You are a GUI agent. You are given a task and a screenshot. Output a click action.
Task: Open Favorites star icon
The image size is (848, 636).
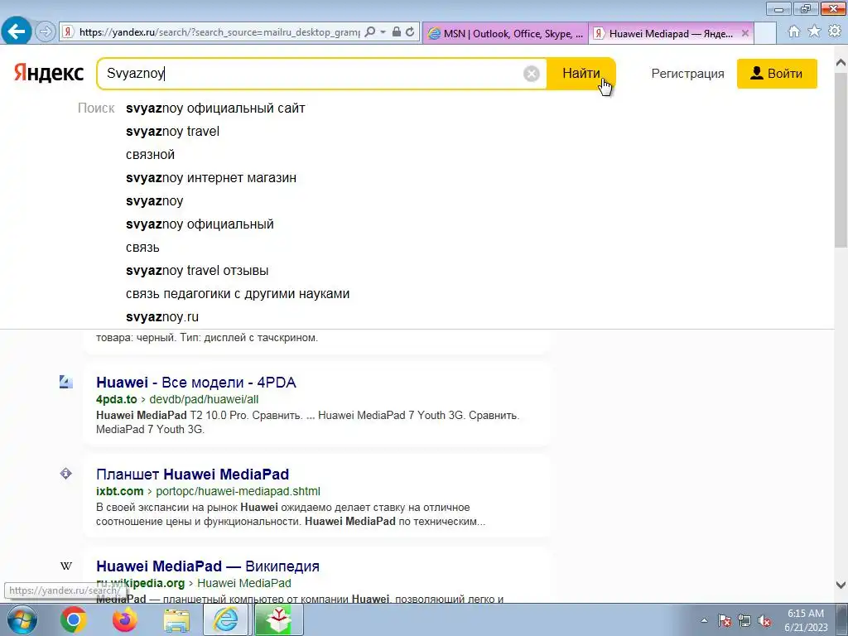(814, 31)
